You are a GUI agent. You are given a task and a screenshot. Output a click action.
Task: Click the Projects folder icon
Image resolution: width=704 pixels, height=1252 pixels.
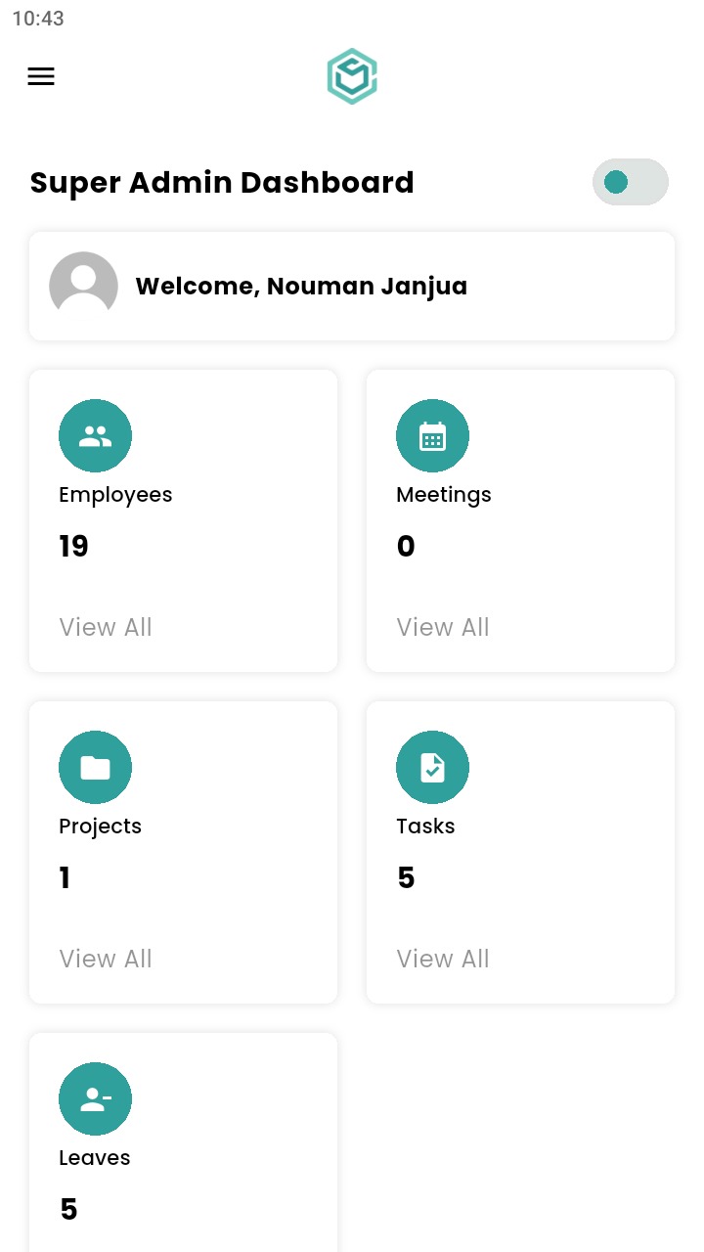(x=95, y=768)
